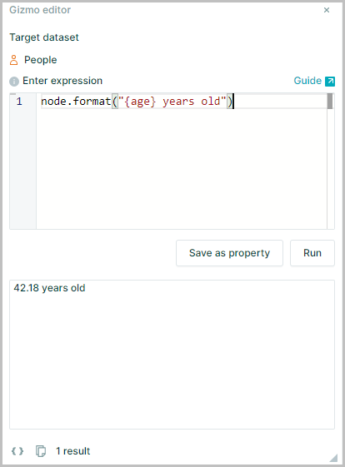This screenshot has width=345, height=467.
Task: Click the "{age} years old" string literal
Action: [x=172, y=102]
